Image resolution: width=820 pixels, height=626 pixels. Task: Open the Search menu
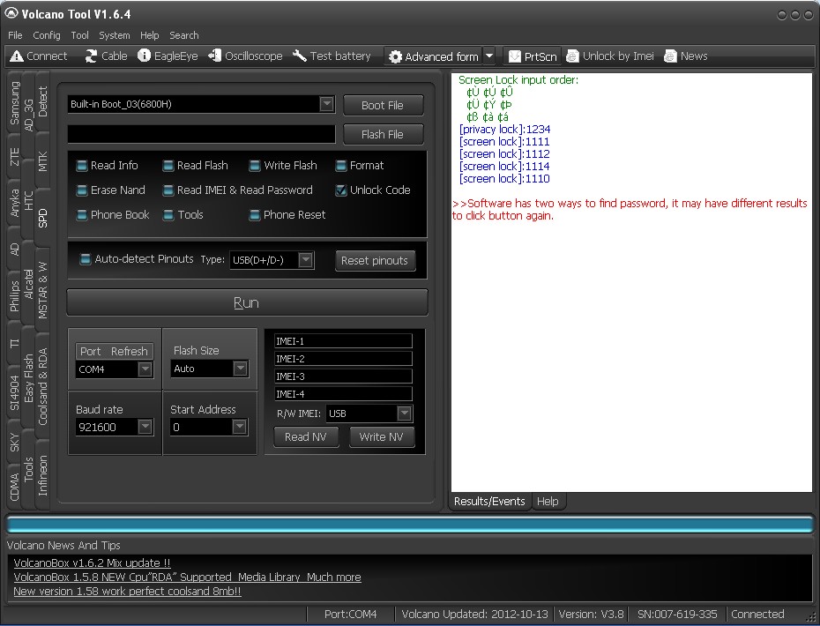pyautogui.click(x=183, y=35)
